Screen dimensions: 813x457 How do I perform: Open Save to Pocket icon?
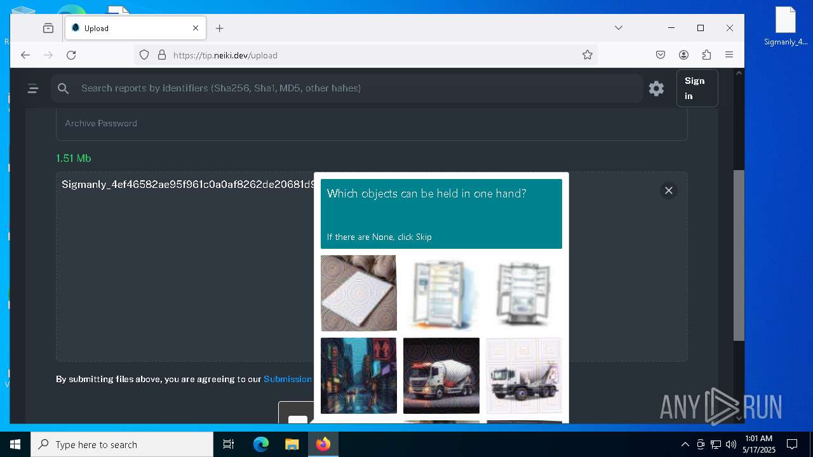[661, 55]
